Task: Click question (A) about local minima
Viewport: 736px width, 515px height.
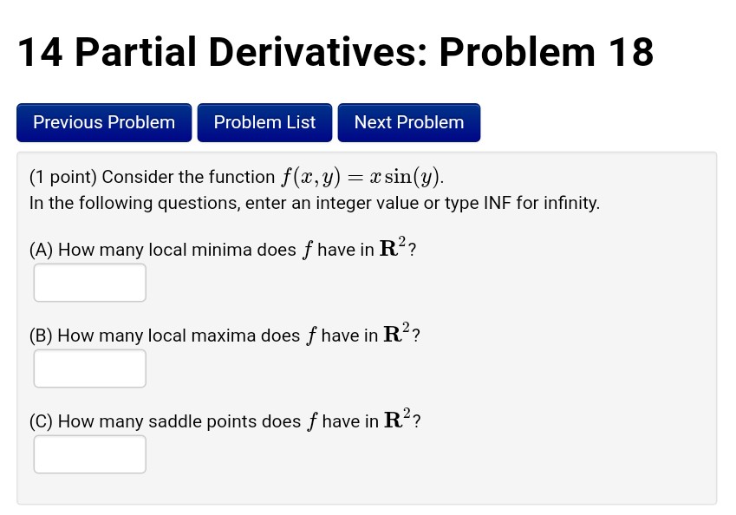Action: tap(221, 249)
